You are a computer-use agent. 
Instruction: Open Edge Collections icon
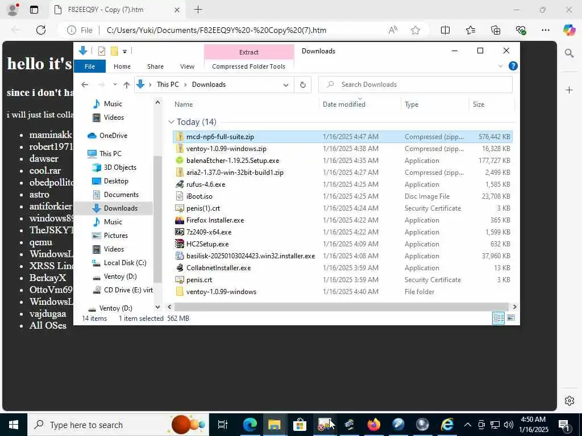pos(496,30)
